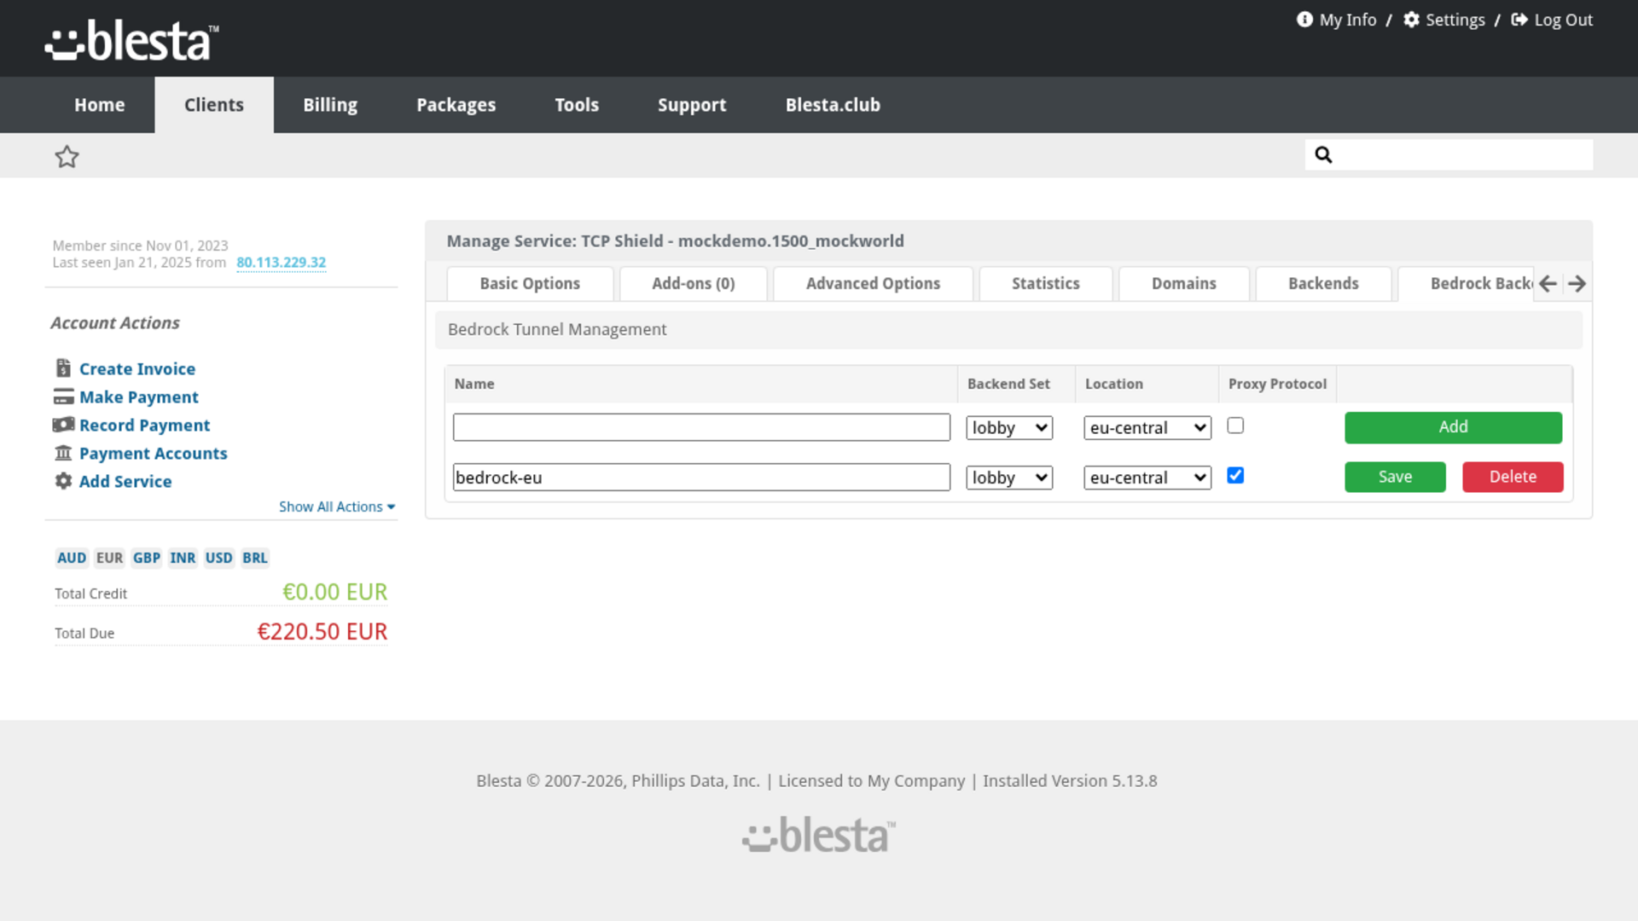This screenshot has height=921, width=1638.
Task: Switch to Domains tab
Action: click(1184, 284)
